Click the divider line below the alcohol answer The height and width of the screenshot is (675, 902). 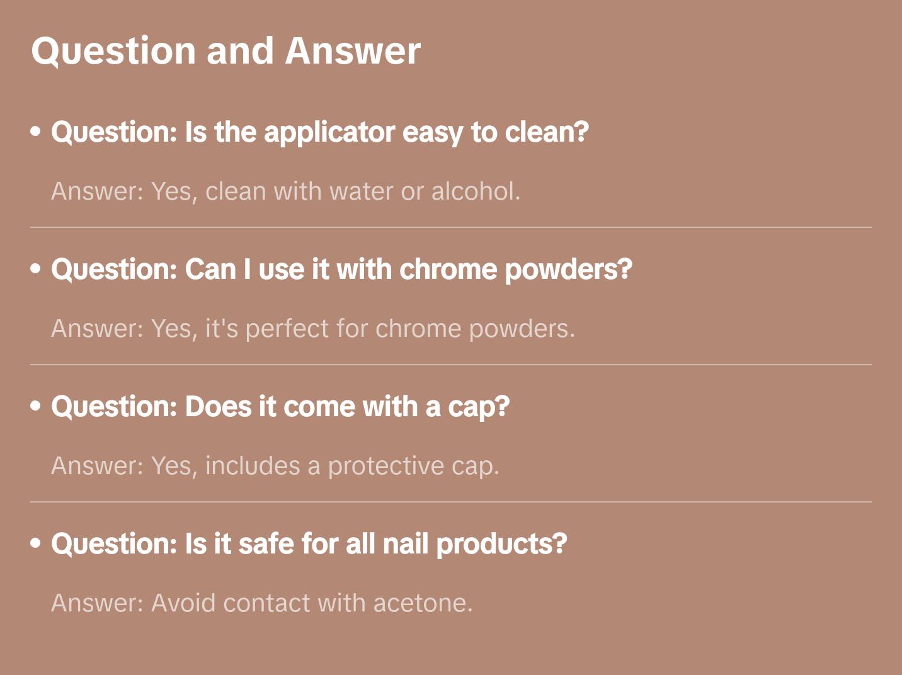click(451, 227)
